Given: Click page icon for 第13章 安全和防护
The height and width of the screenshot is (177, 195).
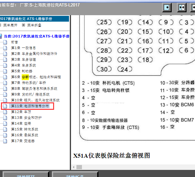Looking at the screenshot, I should [x=5, y=118].
